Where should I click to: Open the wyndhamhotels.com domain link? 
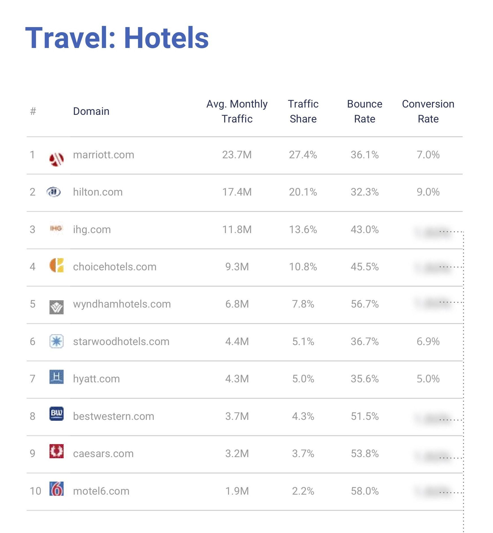point(122,304)
